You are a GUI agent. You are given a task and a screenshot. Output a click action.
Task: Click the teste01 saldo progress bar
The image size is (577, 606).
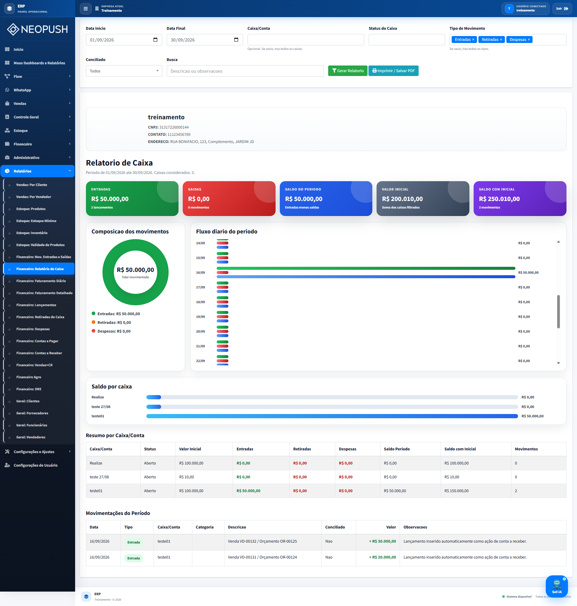[x=332, y=416]
